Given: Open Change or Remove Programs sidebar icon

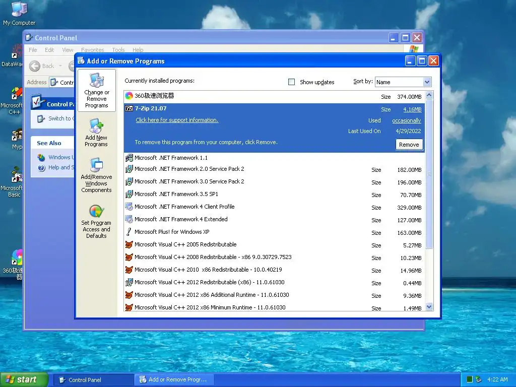Looking at the screenshot, I should [x=96, y=80].
